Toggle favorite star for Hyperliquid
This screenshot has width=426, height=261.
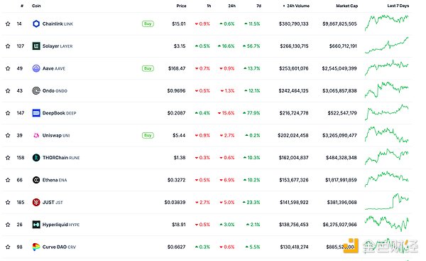pos(8,225)
